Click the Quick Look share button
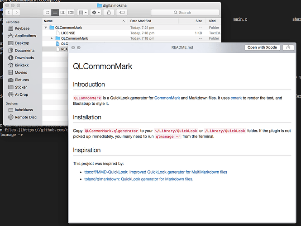Image resolution: width=301 pixels, height=226 pixels. pos(288,47)
